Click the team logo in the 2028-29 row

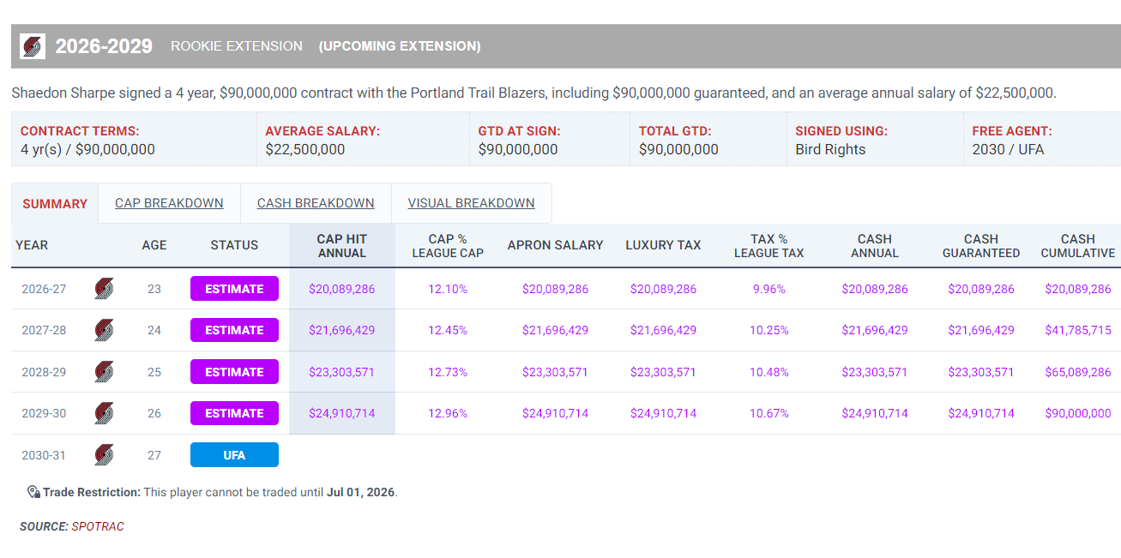(104, 372)
